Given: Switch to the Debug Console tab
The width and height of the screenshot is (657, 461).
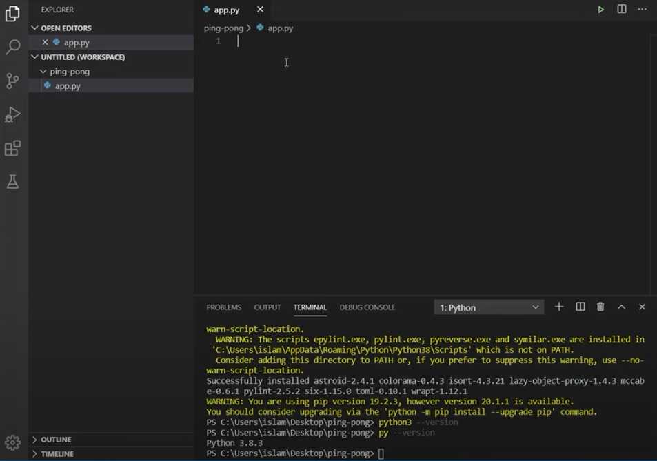Looking at the screenshot, I should coord(367,307).
